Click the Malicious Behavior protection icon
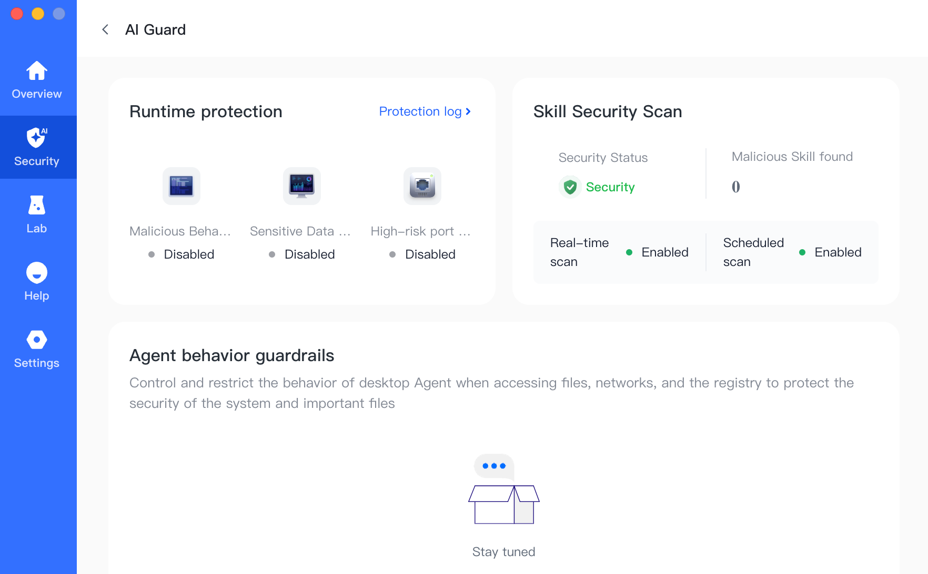This screenshot has width=928, height=574. 181,186
